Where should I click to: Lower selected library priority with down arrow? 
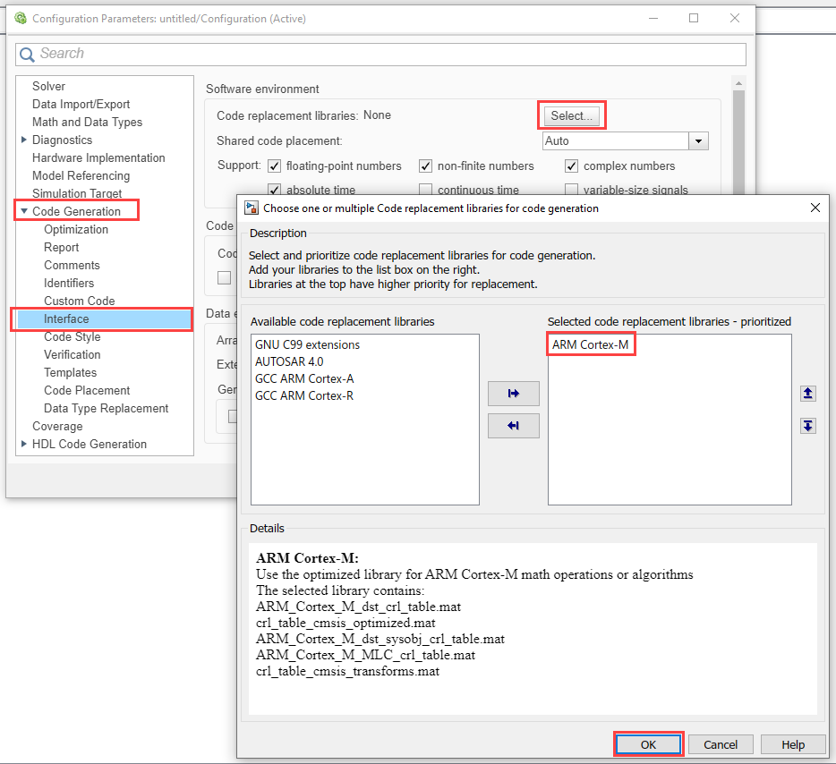point(807,426)
